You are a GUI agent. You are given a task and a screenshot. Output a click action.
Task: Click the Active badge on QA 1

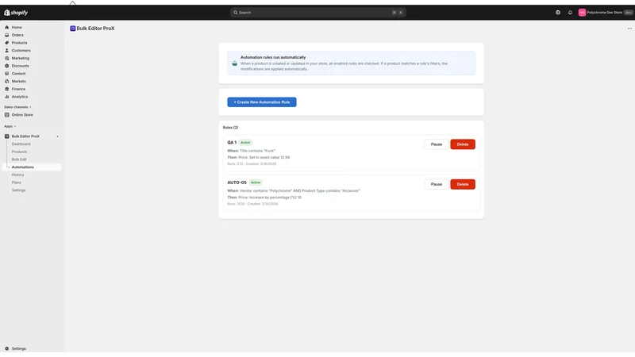pyautogui.click(x=245, y=143)
